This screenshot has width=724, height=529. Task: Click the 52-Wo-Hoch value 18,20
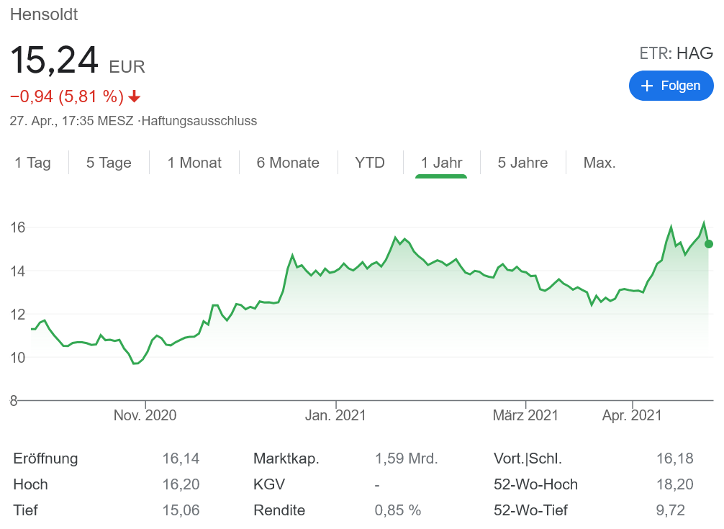click(674, 484)
